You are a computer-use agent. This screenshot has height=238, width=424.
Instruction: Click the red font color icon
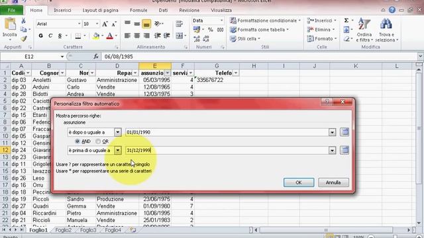109,36
